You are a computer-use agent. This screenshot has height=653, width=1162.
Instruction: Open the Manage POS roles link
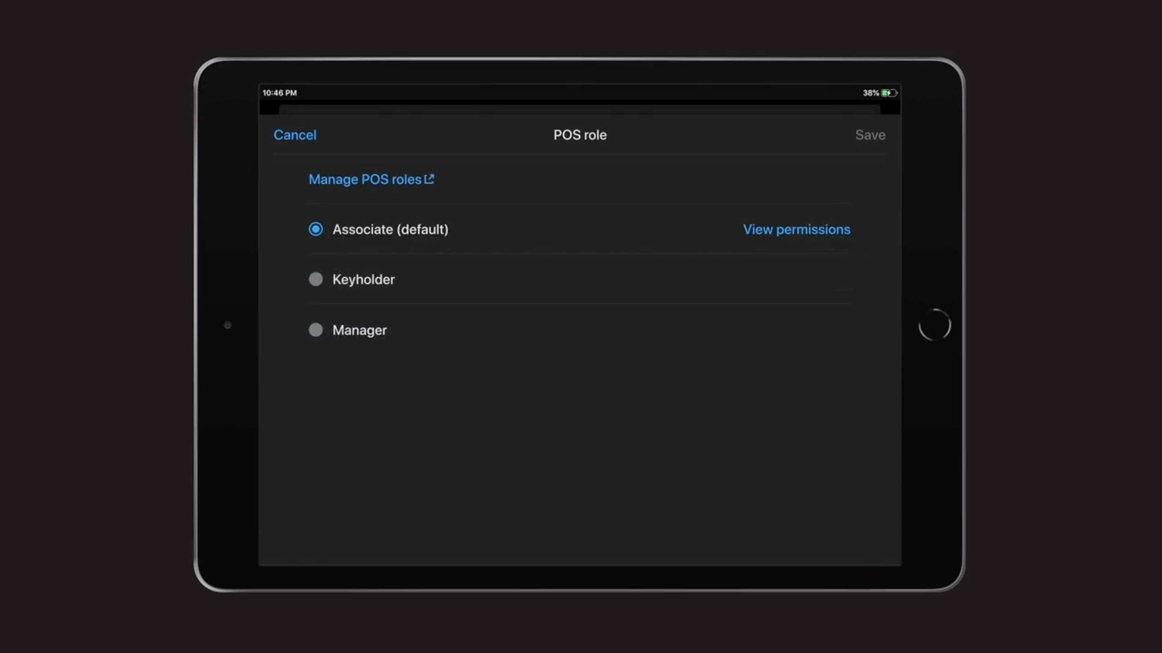(365, 180)
